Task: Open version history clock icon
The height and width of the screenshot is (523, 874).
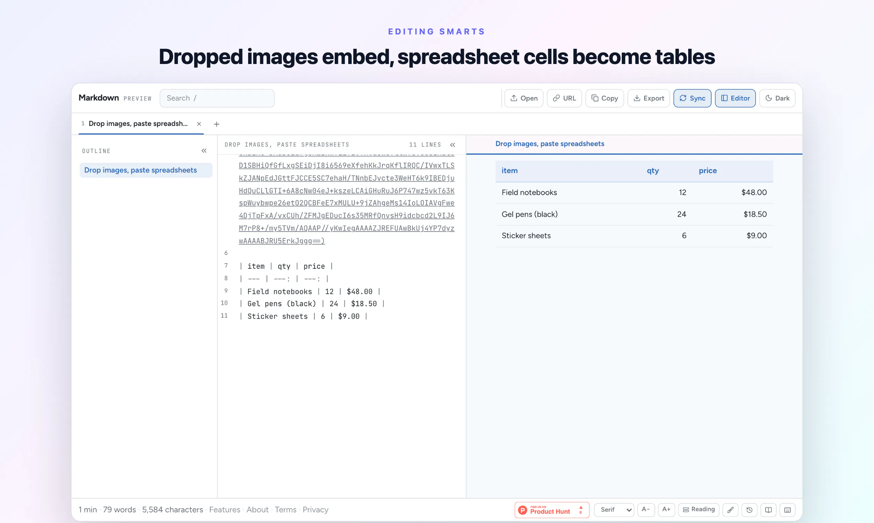Action: [749, 510]
